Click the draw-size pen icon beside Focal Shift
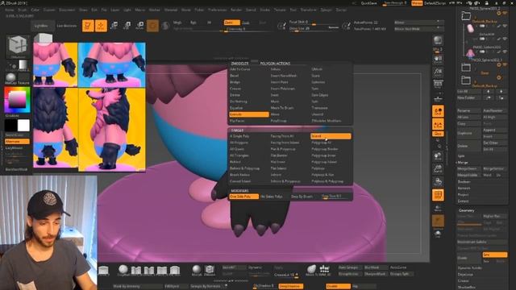 (281, 25)
